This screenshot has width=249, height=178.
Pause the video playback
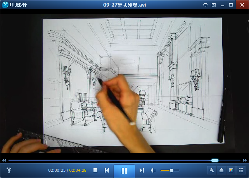point(124,171)
